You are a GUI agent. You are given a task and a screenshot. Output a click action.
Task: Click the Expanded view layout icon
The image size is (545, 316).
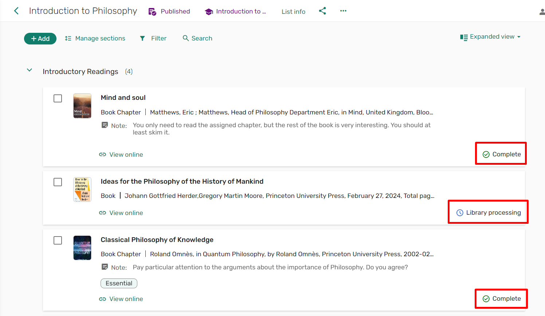pyautogui.click(x=464, y=37)
